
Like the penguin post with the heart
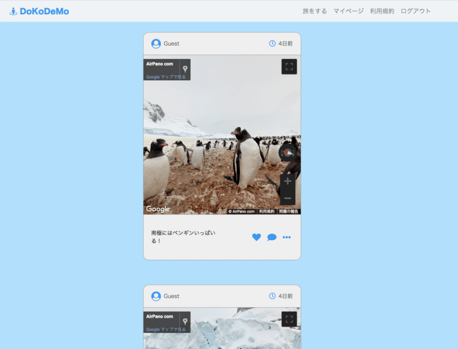pos(256,237)
